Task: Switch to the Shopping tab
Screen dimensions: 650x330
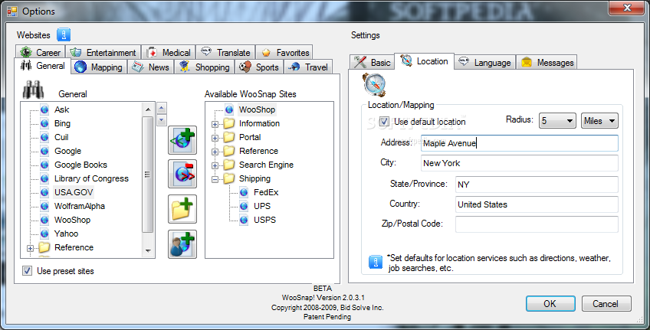Action: point(205,67)
